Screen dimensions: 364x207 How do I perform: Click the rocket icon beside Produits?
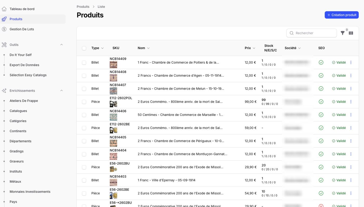4,19
